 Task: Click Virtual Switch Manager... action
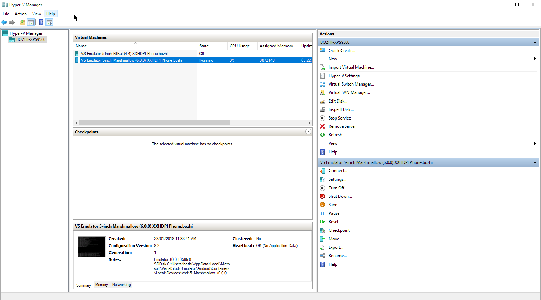[351, 84]
